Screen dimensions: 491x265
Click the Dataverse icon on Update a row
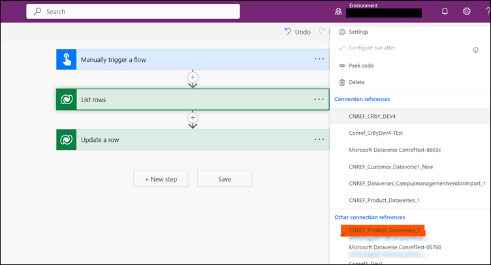[67, 139]
